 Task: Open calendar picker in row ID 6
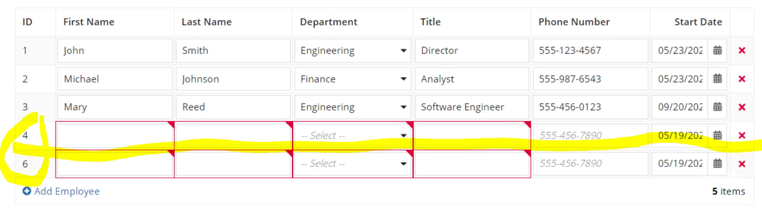click(x=717, y=163)
